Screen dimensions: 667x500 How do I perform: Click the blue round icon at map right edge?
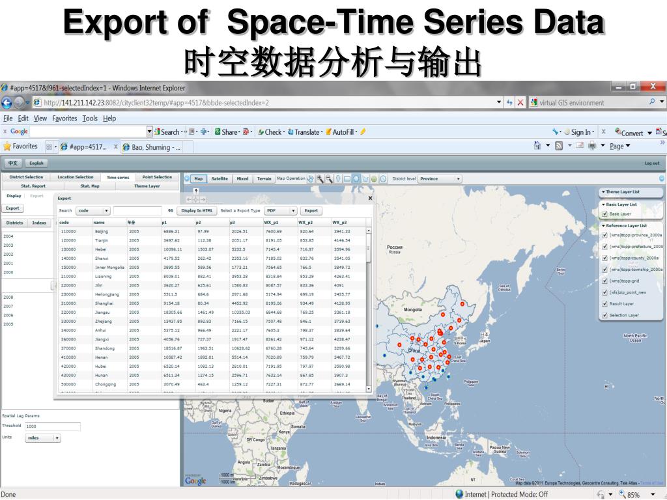662,178
